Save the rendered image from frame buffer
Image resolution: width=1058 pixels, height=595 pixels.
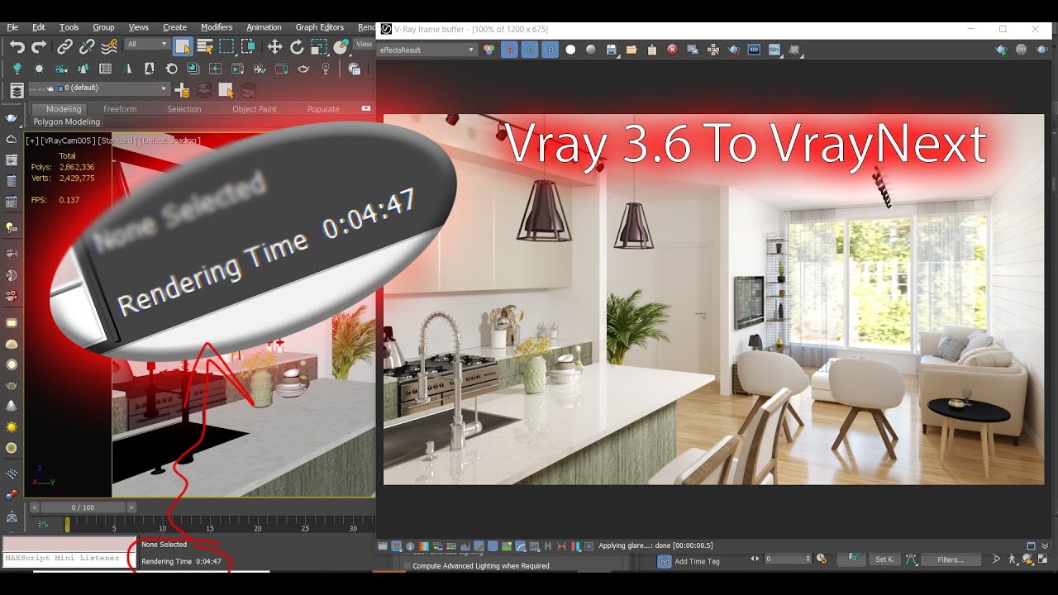612,50
